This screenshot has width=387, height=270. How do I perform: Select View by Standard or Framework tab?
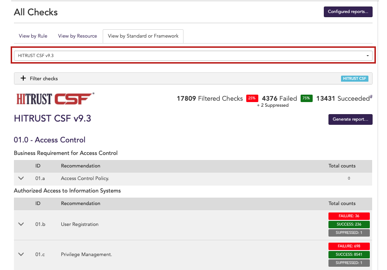click(x=143, y=36)
